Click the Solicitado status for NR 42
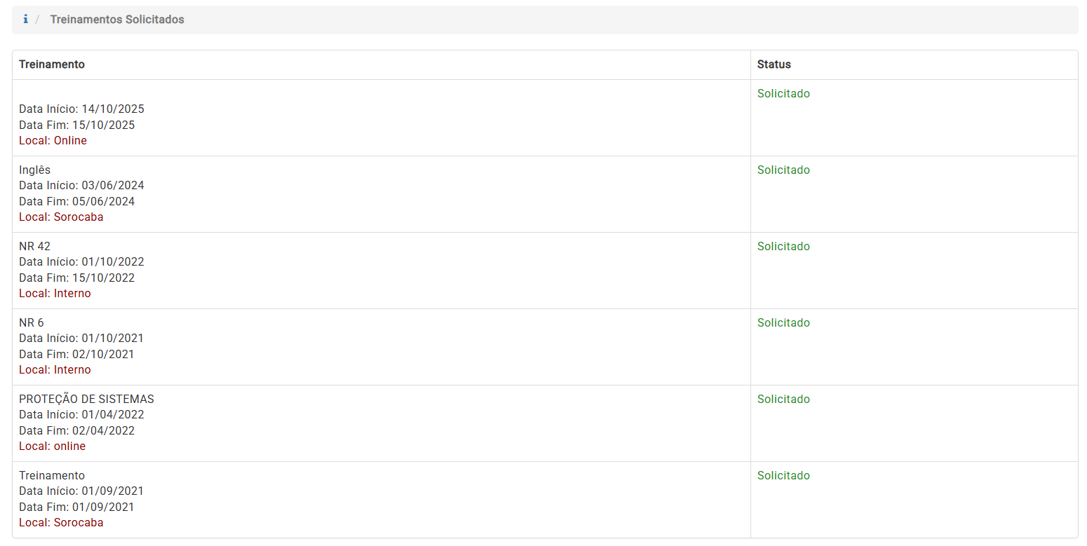The image size is (1087, 546). pyautogui.click(x=783, y=247)
